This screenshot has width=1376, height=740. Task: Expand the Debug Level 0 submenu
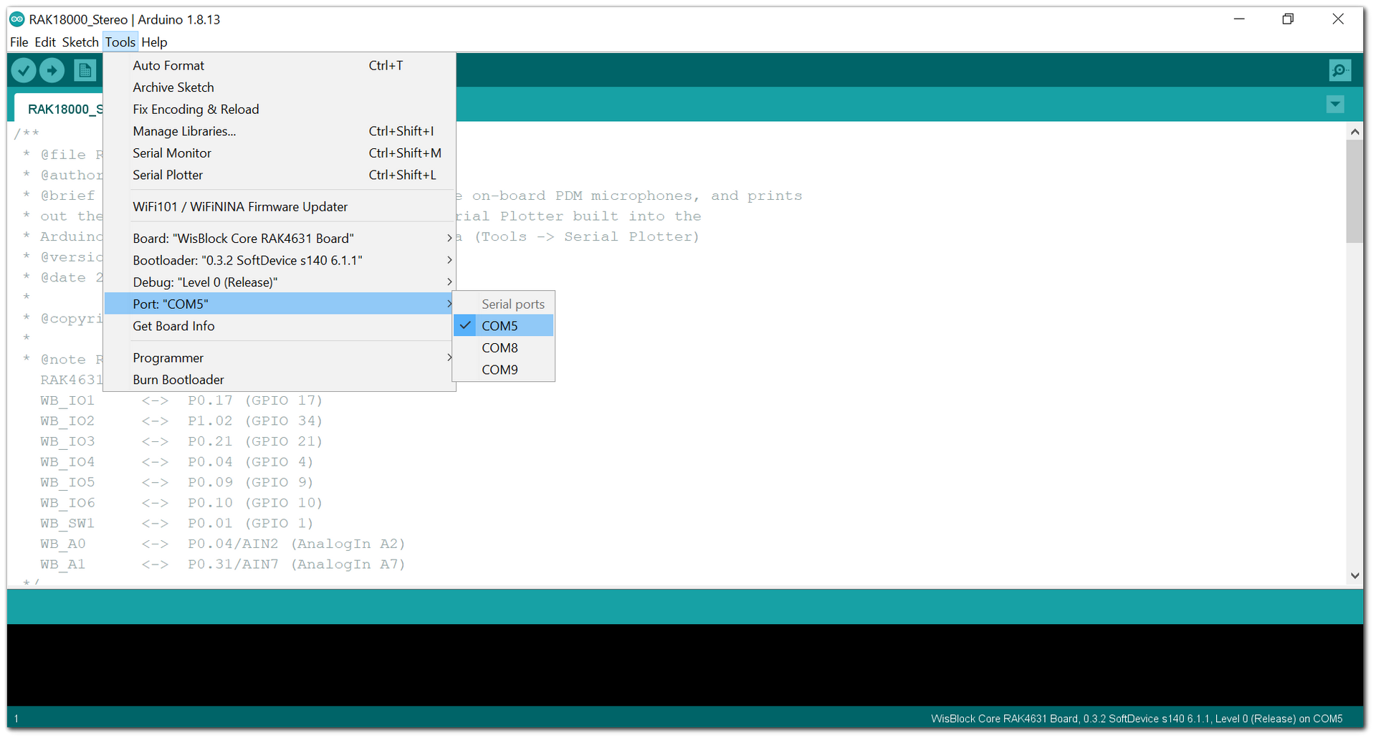[x=279, y=282]
